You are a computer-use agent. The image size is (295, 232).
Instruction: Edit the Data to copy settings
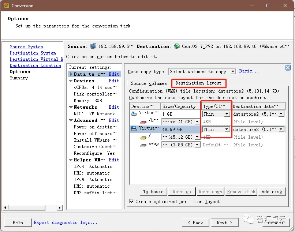(114, 74)
